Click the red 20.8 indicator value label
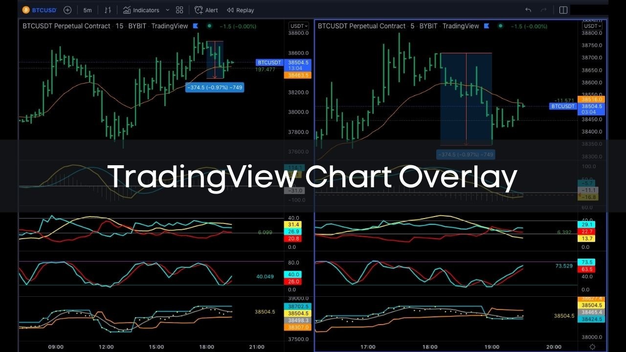This screenshot has width=626, height=352. pyautogui.click(x=293, y=239)
